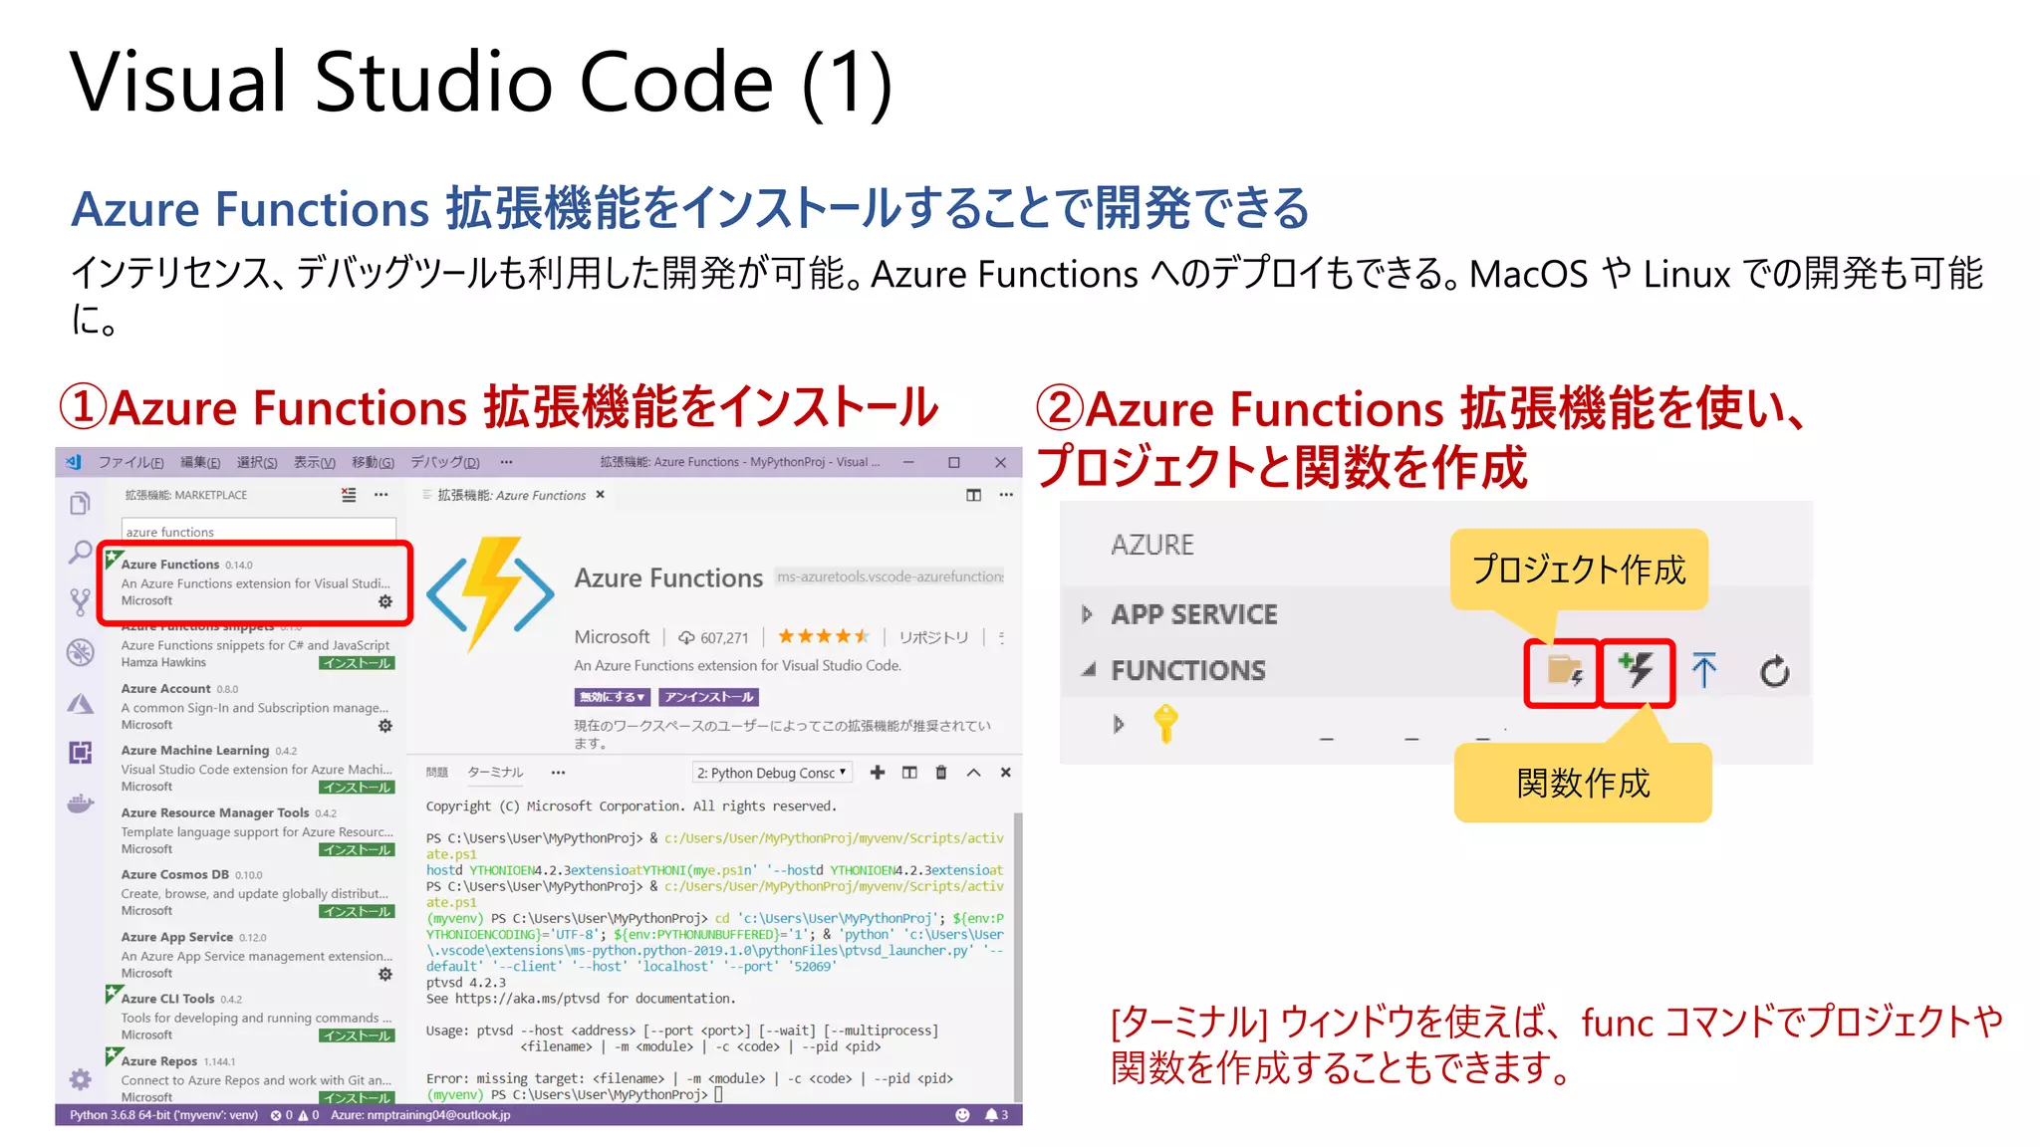Open the 表示(V) menu
The width and height of the screenshot is (2040, 1147).
tap(314, 462)
